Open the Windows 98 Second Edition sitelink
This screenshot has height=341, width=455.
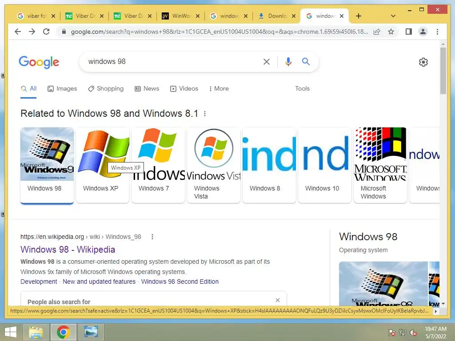[180, 282]
